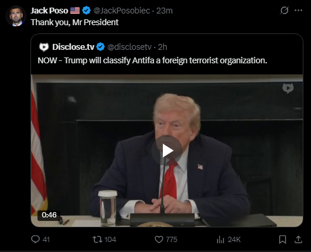
Task: Share post using upload arrow icon
Action: pyautogui.click(x=298, y=240)
